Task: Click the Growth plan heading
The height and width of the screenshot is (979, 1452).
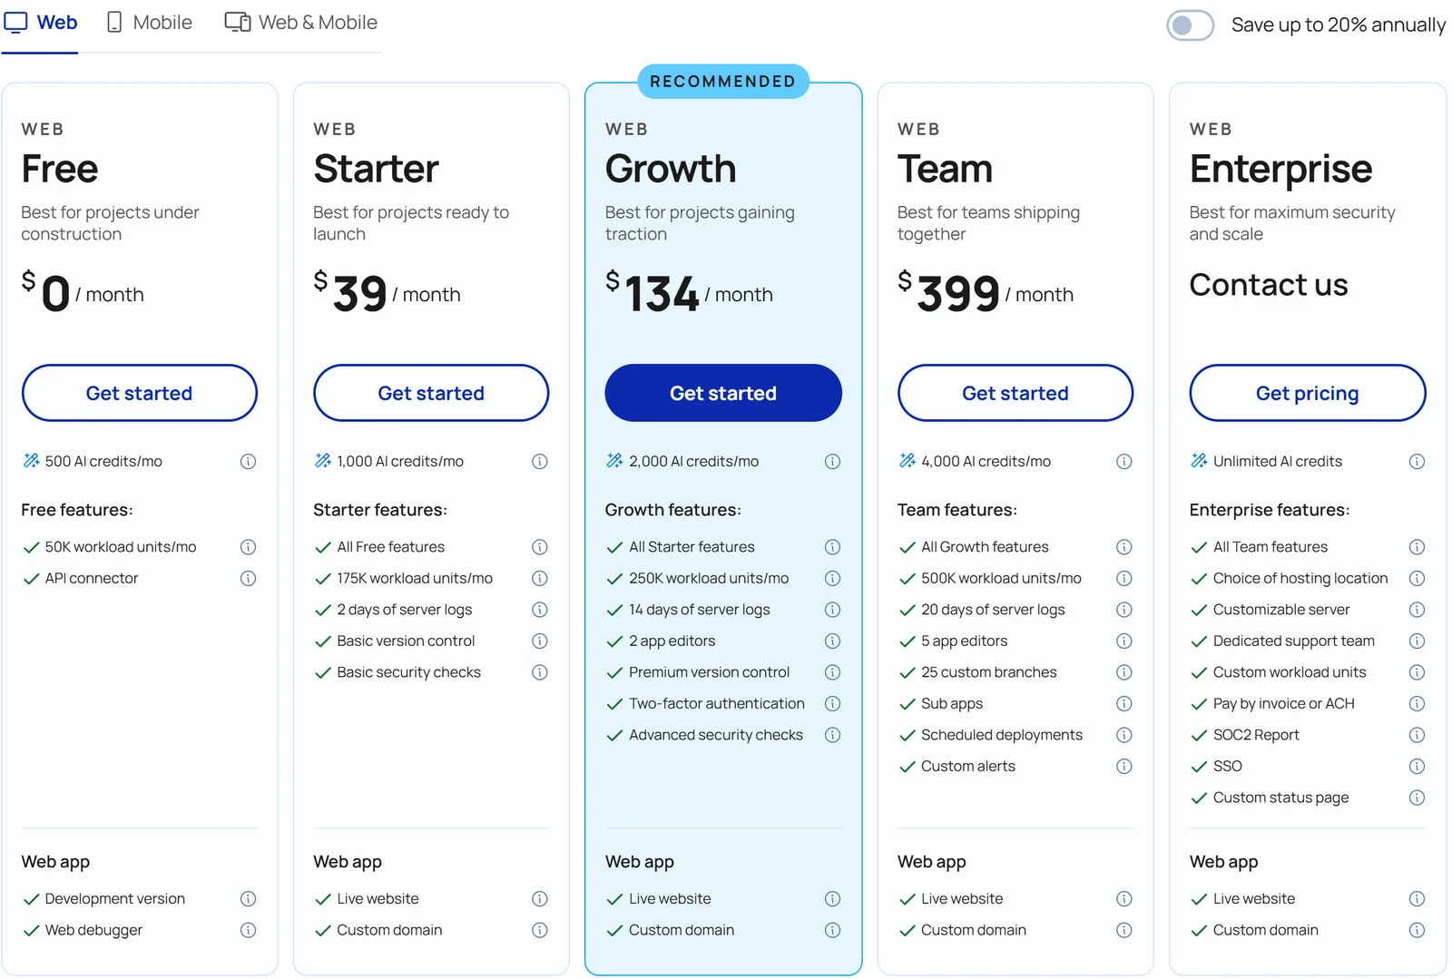Action: tap(671, 169)
